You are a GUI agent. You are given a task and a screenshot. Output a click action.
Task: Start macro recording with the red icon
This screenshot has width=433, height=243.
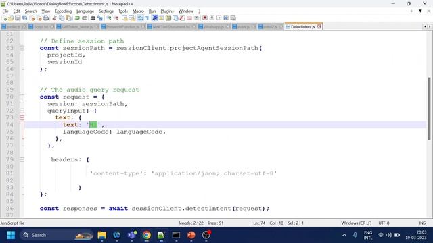click(204, 18)
